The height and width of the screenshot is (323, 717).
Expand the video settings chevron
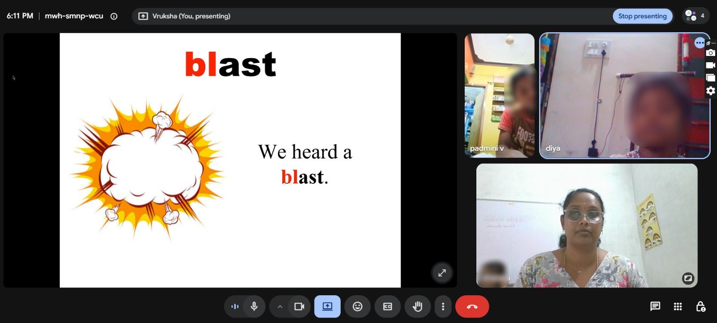pos(280,306)
